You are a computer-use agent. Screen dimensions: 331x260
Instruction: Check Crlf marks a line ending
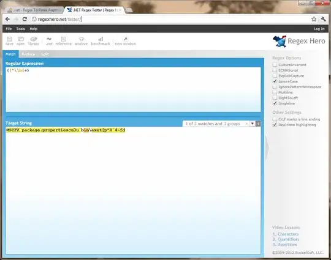(275, 119)
